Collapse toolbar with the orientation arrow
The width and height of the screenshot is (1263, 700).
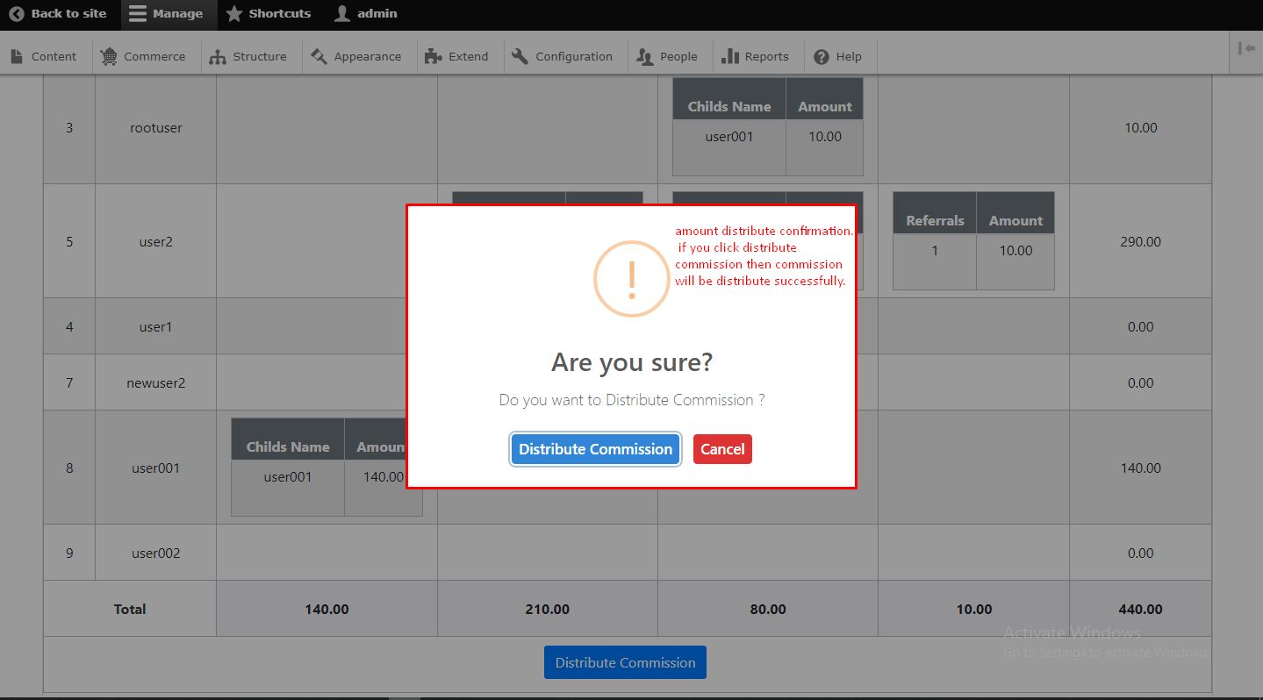1245,49
